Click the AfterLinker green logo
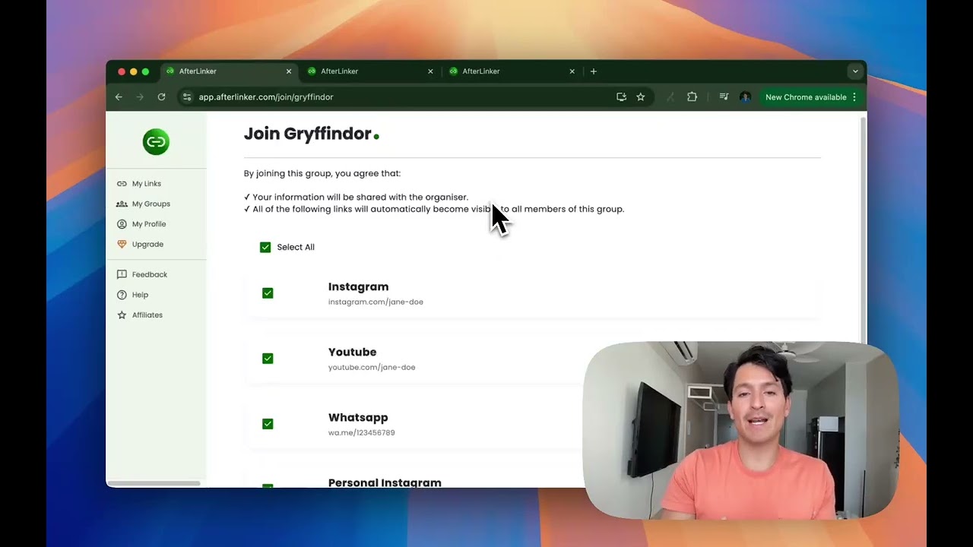 [156, 141]
